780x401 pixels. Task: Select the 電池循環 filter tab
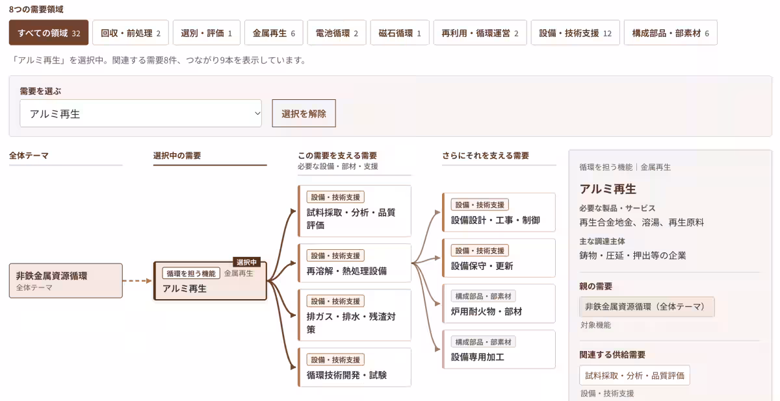(337, 32)
